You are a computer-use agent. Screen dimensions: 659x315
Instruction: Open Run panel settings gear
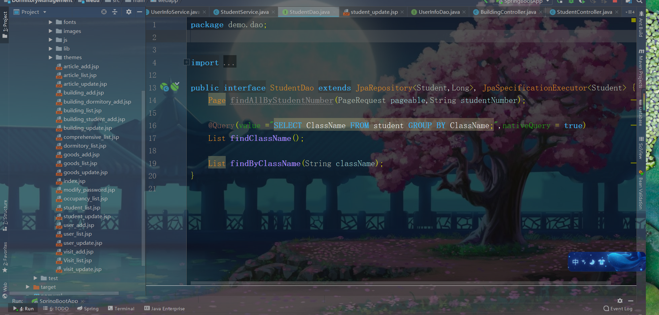pyautogui.click(x=620, y=301)
